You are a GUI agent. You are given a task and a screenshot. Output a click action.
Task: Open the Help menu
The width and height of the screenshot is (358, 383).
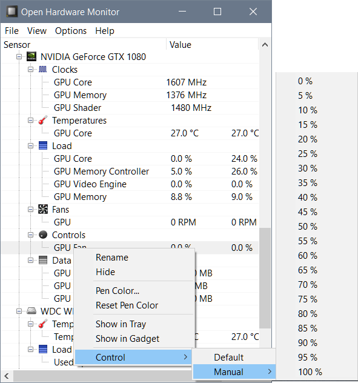click(x=105, y=31)
